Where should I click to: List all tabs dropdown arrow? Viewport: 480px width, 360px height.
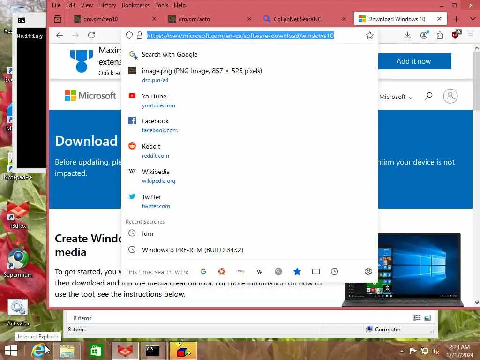pyautogui.click(x=472, y=19)
